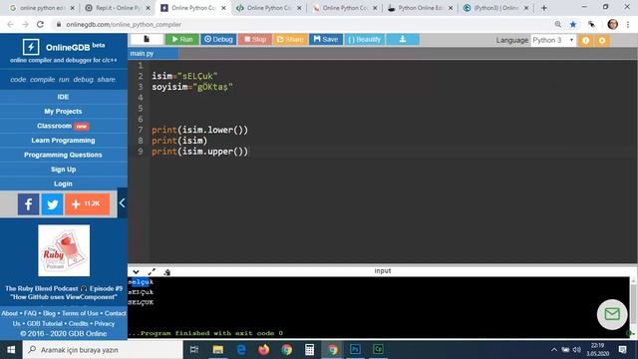The width and height of the screenshot is (638, 359).
Task: Click Login in sidebar
Action: click(x=63, y=183)
